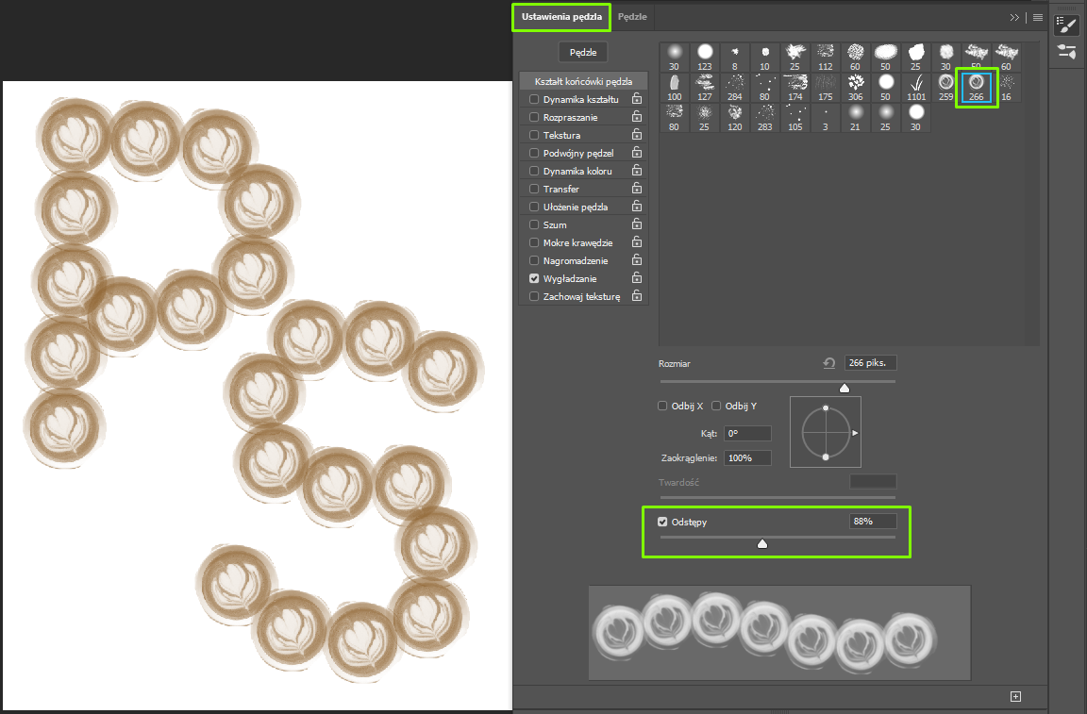Switch to the Pędzle tab
Viewport: 1087px width, 714px height.
pyautogui.click(x=632, y=17)
